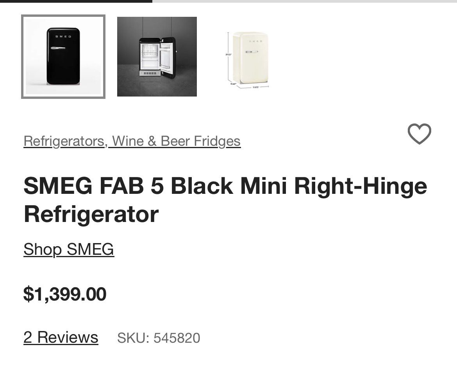Click the "SKU:" label text
457x374 pixels.
tap(133, 338)
